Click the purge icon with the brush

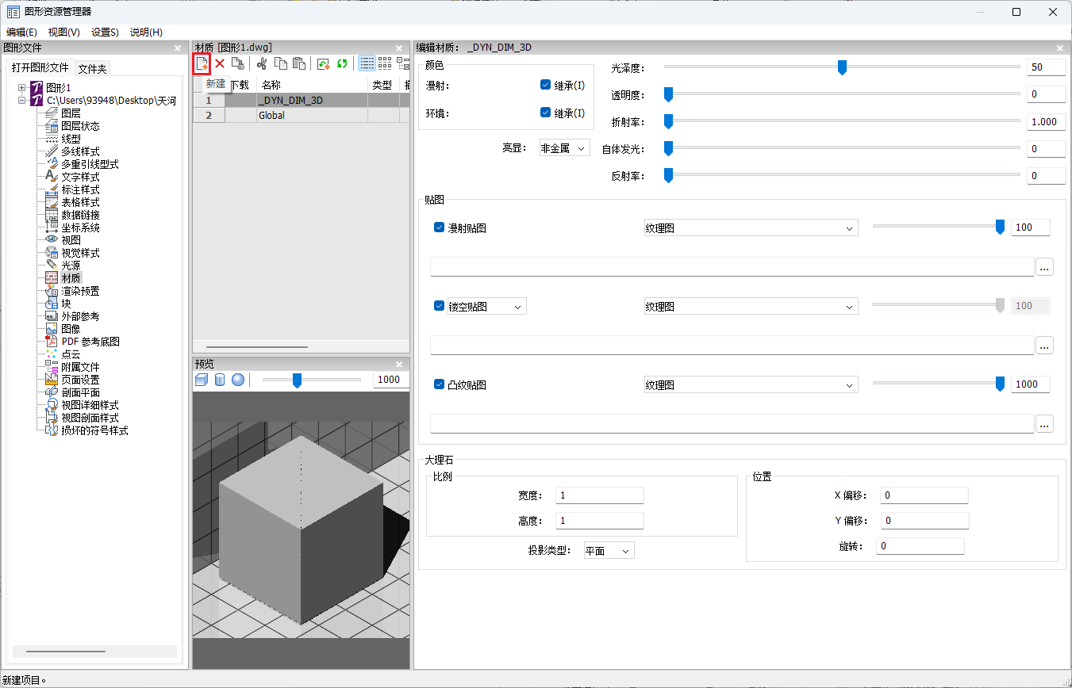pos(237,63)
